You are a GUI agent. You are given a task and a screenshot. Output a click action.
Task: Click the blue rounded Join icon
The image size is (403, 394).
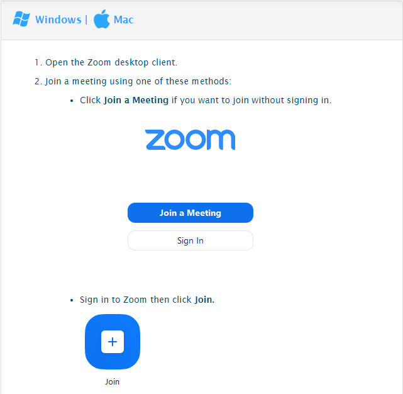[113, 342]
